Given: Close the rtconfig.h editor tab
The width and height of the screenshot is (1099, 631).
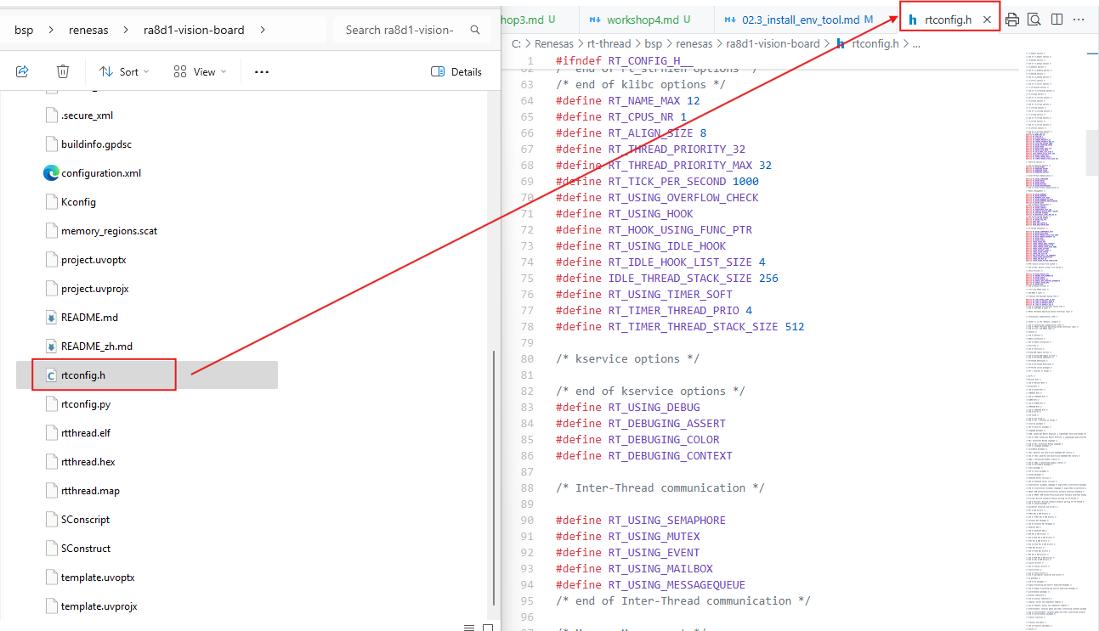Looking at the screenshot, I should 987,19.
